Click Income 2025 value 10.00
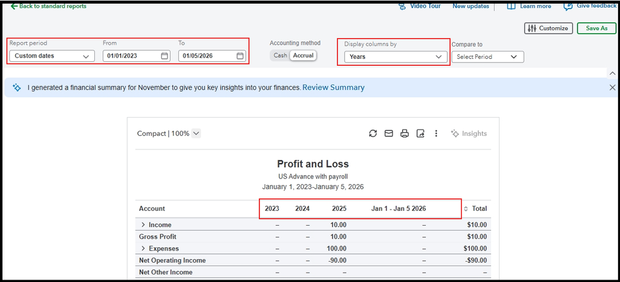This screenshot has width=620, height=282. pos(338,225)
